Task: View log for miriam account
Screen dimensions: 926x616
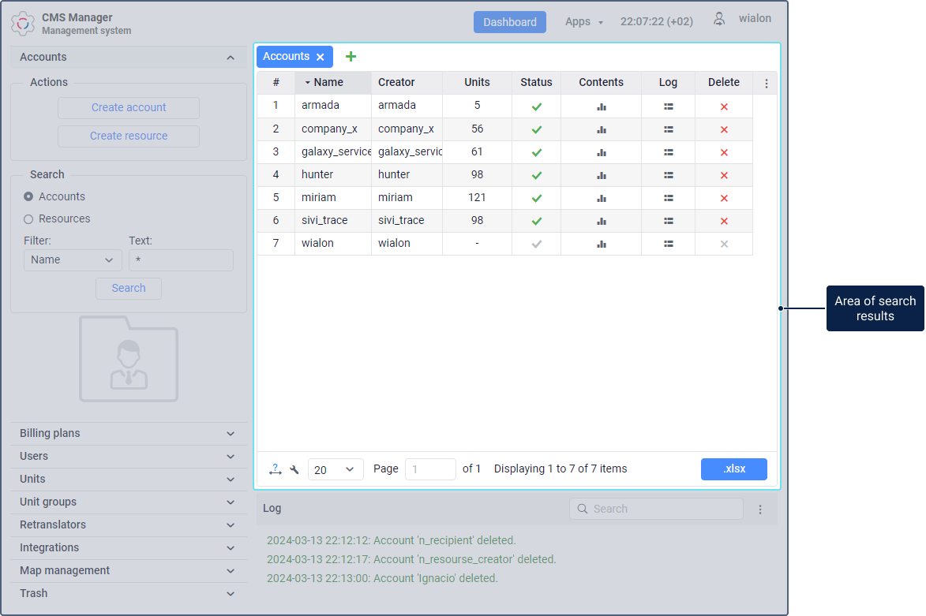Action: (669, 198)
